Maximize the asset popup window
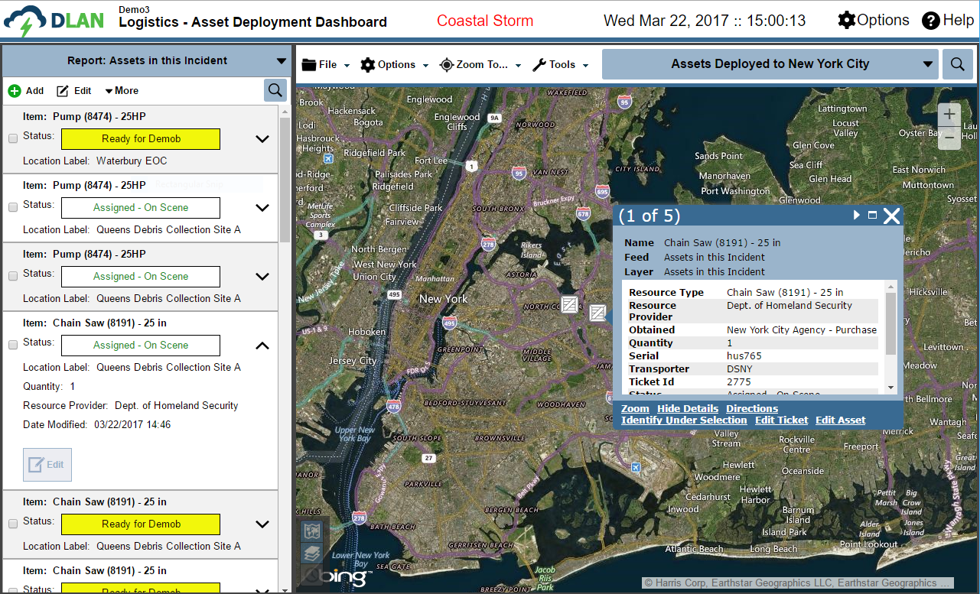This screenshot has height=594, width=980. coord(873,216)
